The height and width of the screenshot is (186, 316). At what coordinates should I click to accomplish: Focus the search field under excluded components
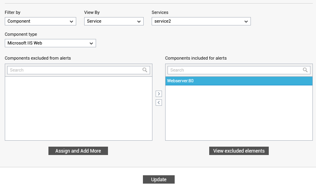click(78, 70)
